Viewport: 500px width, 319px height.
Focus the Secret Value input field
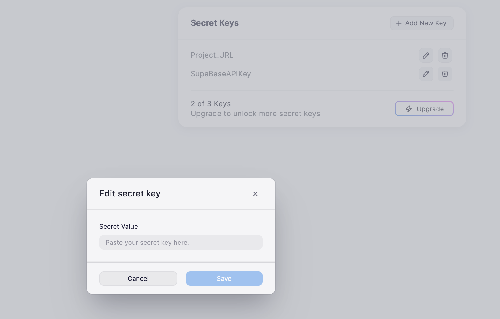tap(181, 242)
